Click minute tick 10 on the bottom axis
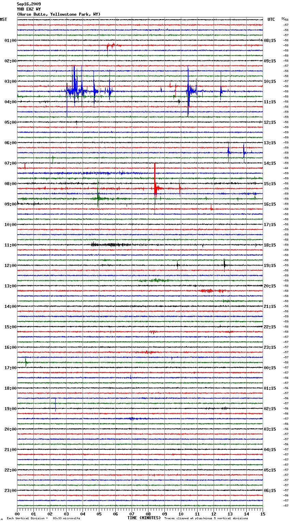Viewport: 290px width, 523px height. pos(181,514)
